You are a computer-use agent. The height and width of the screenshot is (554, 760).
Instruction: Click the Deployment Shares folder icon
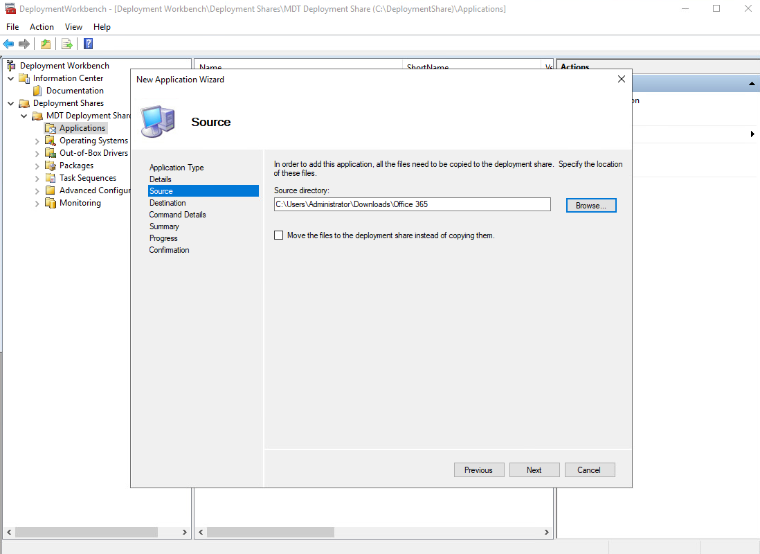tap(24, 103)
